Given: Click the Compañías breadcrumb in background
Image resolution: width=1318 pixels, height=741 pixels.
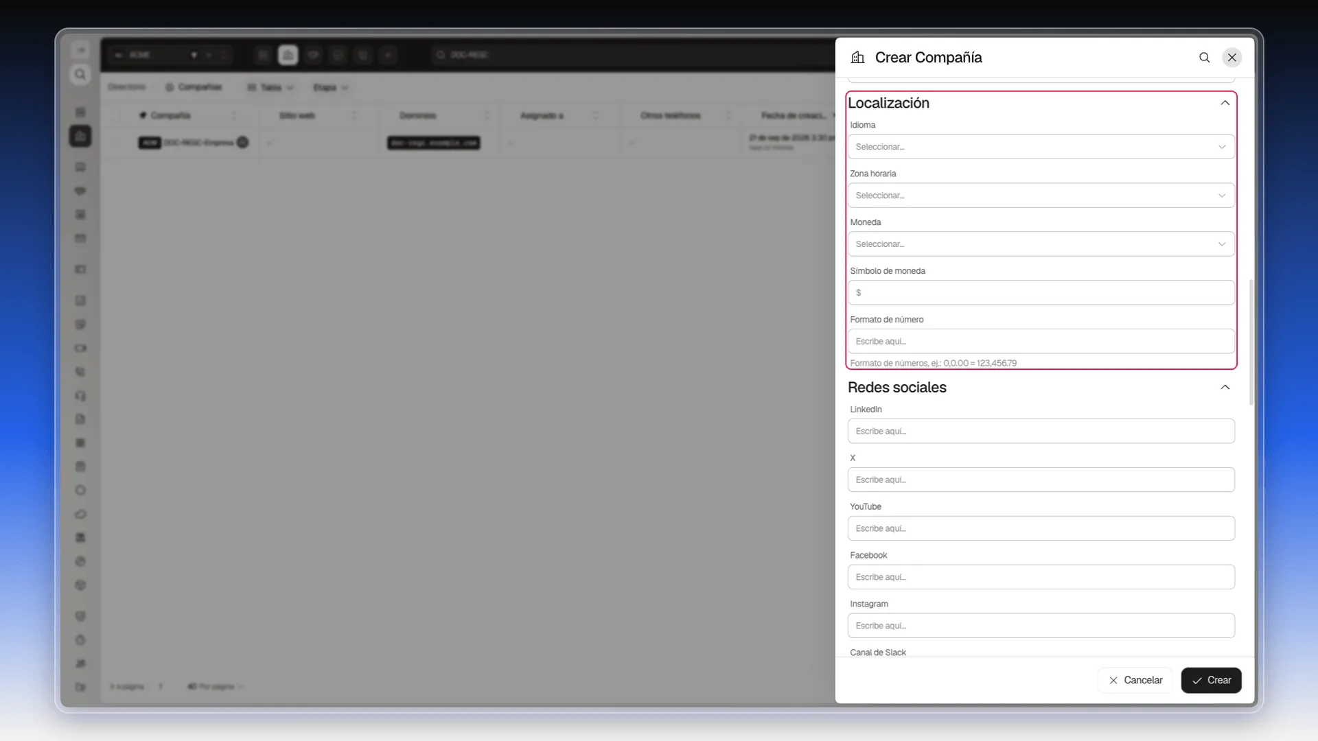Looking at the screenshot, I should pos(194,88).
